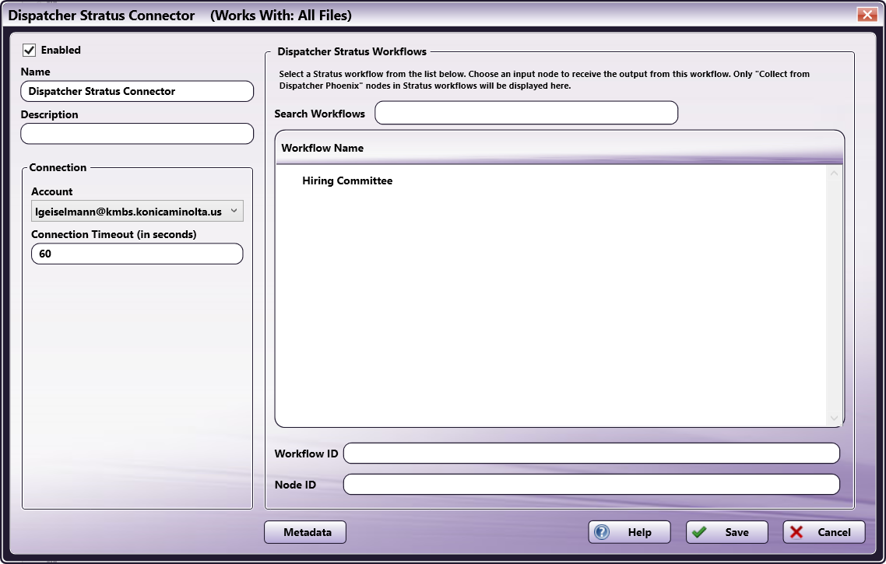Click the Node ID field
The height and width of the screenshot is (564, 886).
[591, 485]
